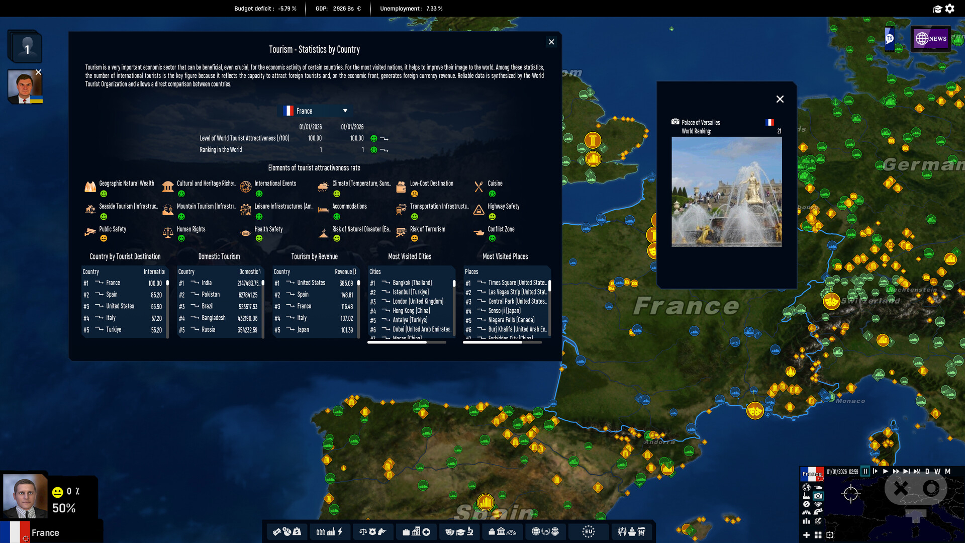Viewport: 965px width, 543px height.
Task: Select Bangkok (Thailand) in Most Visited Cities
Action: [x=411, y=283]
